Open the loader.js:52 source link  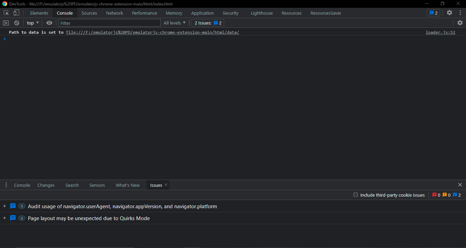click(x=440, y=32)
